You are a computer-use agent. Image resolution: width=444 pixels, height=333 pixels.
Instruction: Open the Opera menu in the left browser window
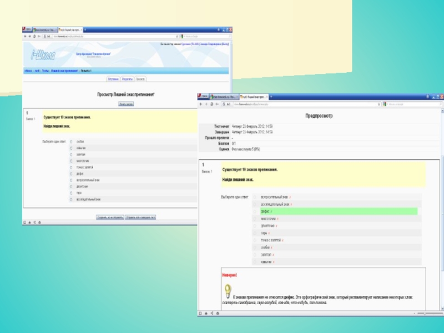[27, 29]
